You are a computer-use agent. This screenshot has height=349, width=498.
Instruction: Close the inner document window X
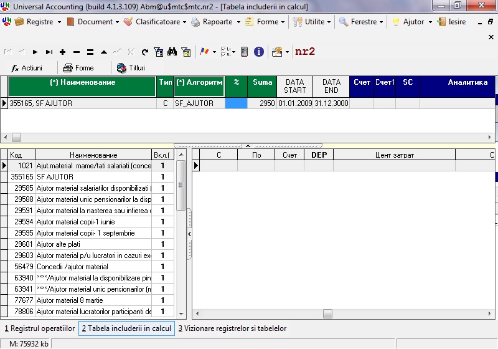pos(491,37)
